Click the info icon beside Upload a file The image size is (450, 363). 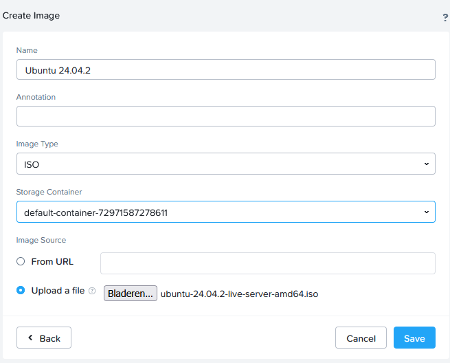point(91,291)
